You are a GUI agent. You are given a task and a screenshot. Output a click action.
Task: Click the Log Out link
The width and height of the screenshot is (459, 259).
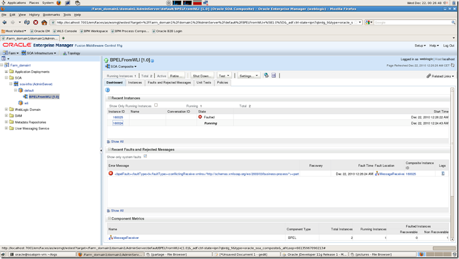(449, 45)
